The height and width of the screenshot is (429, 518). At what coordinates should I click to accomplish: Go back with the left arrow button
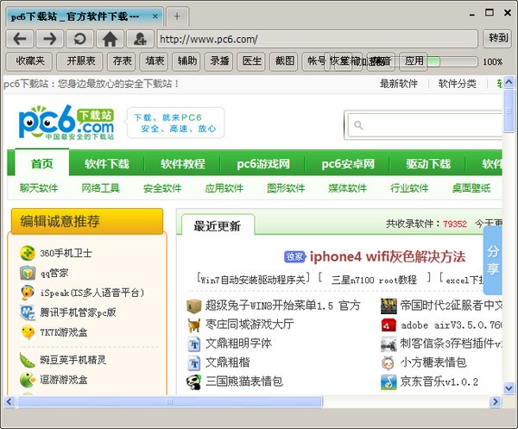pos(20,39)
